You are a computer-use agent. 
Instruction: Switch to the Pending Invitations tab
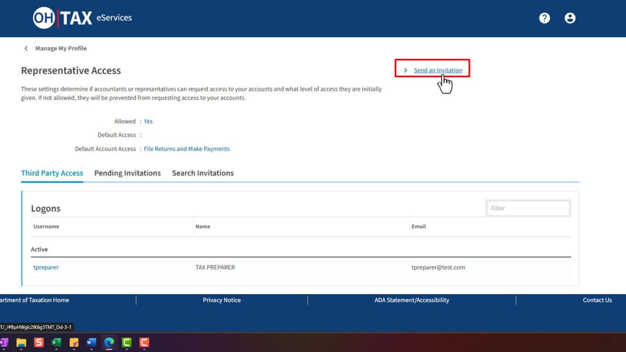point(127,173)
